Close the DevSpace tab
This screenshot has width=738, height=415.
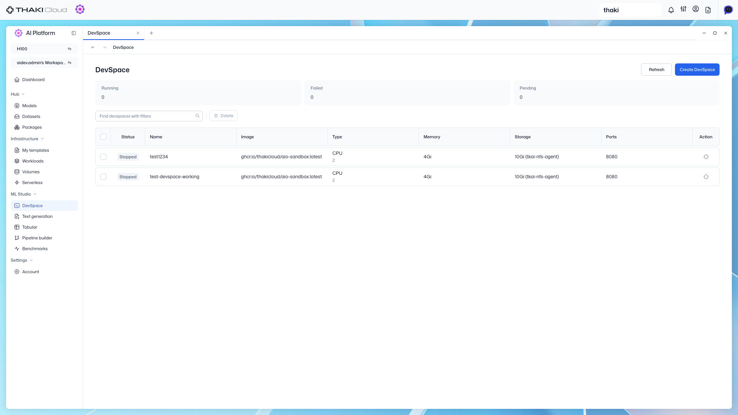click(x=138, y=33)
